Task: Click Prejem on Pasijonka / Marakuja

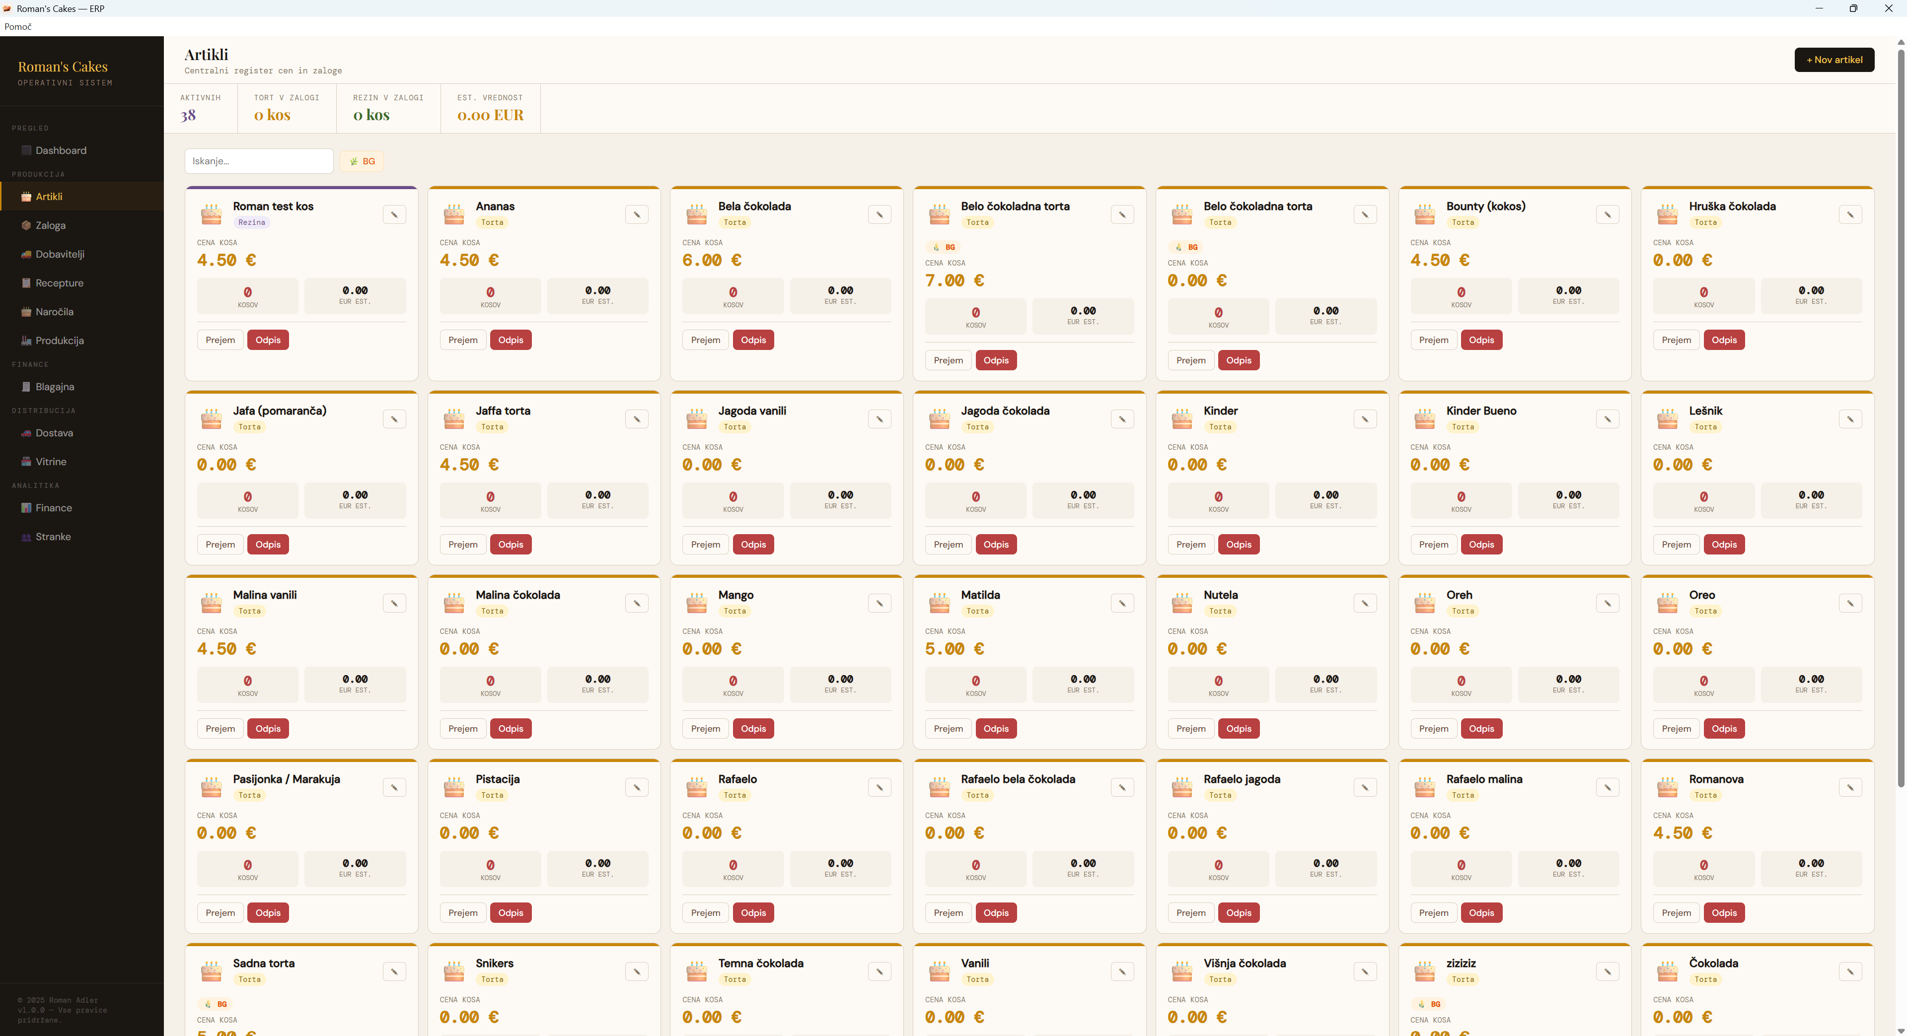Action: point(220,913)
